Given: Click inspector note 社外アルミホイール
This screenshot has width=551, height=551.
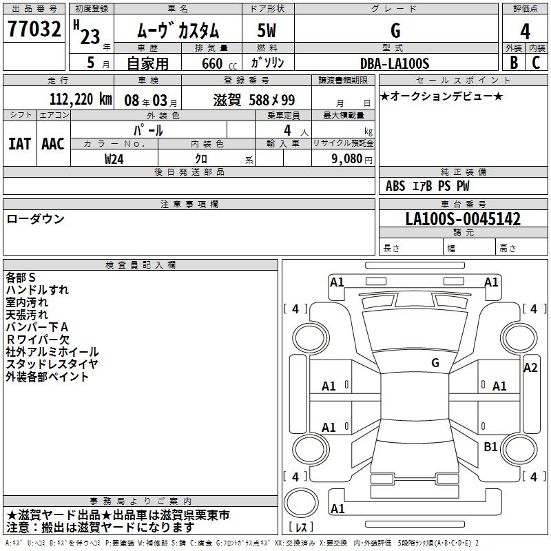Looking at the screenshot, I should [x=52, y=352].
